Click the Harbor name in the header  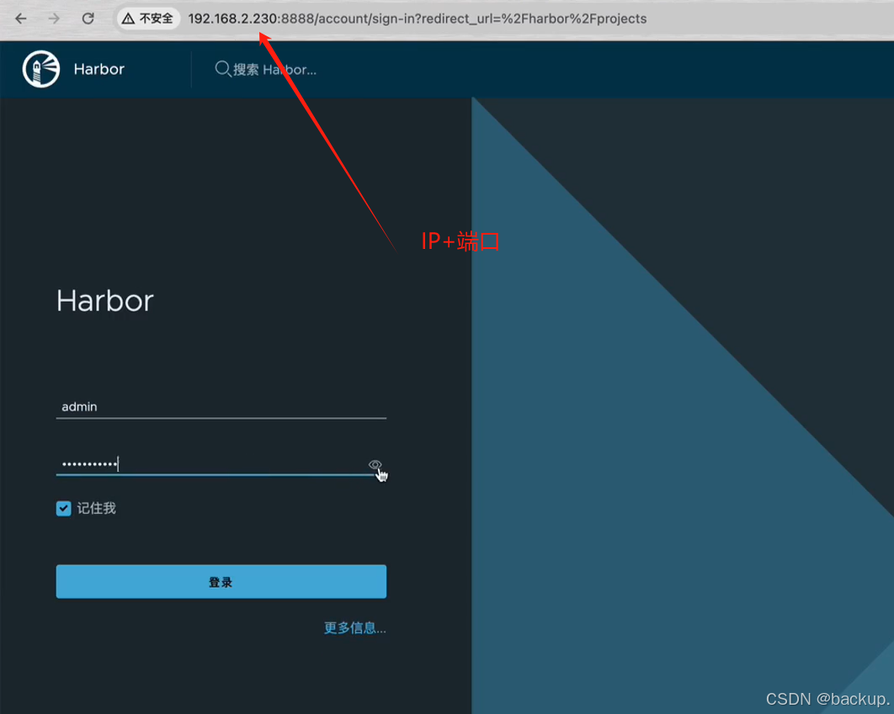coord(98,70)
